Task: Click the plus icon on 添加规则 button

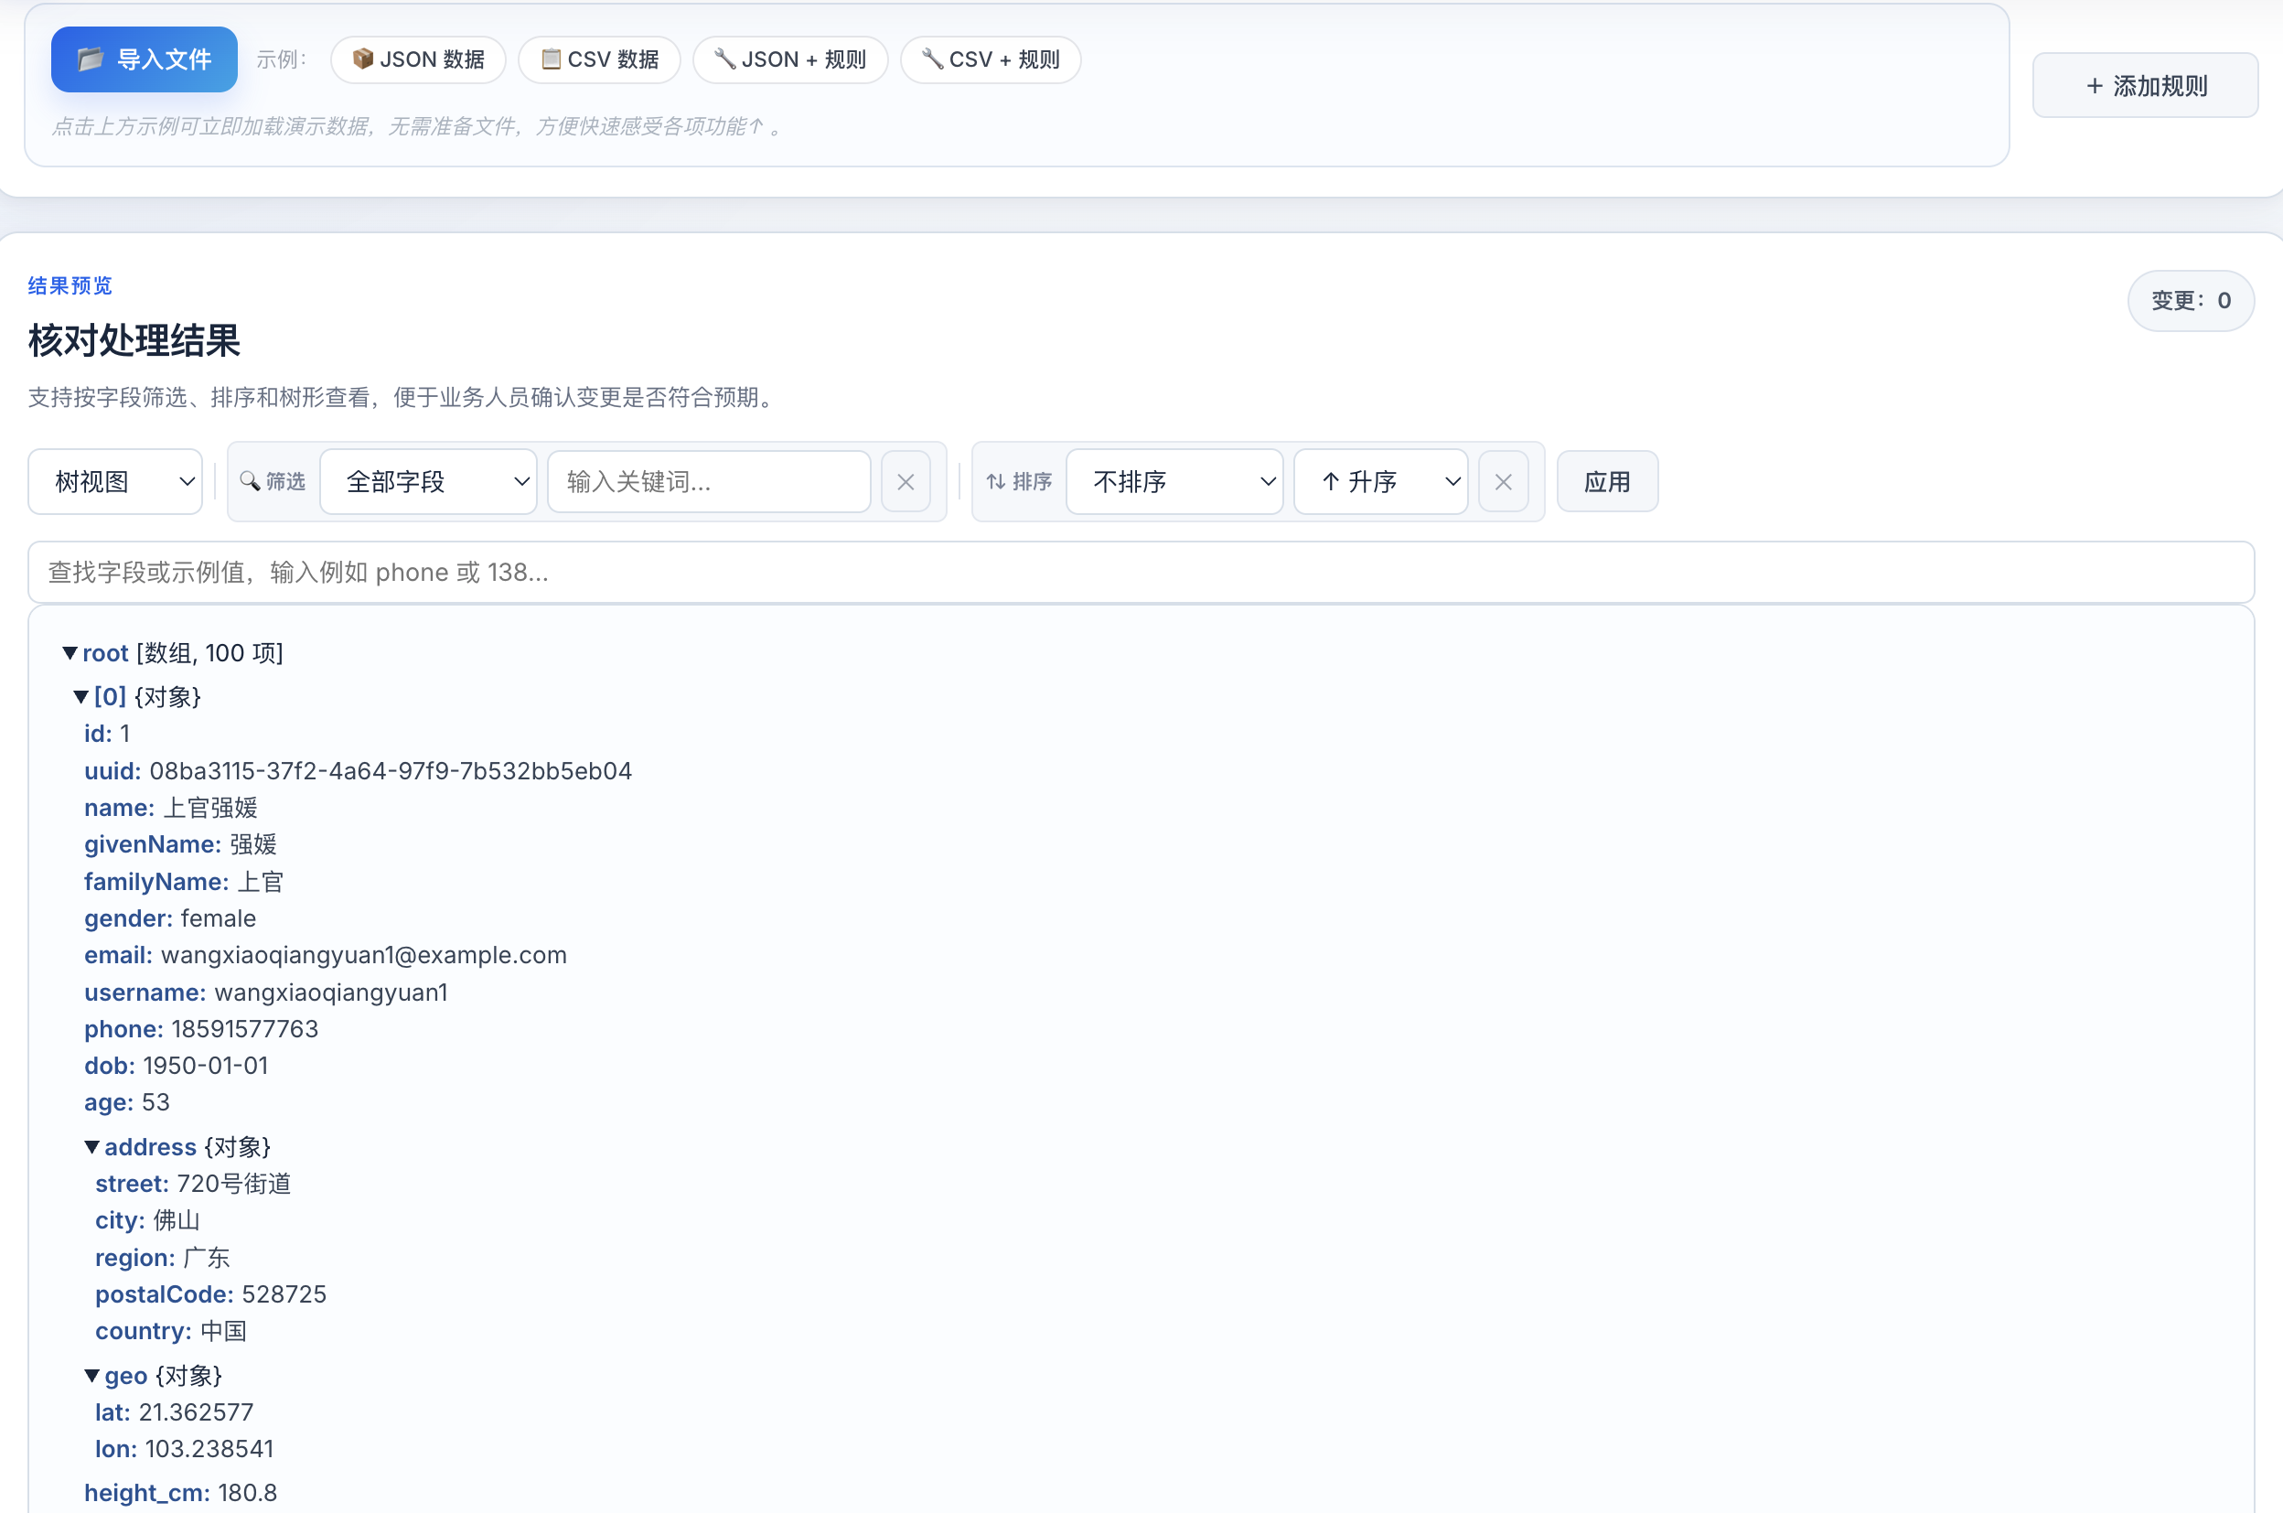Action: [x=2094, y=85]
